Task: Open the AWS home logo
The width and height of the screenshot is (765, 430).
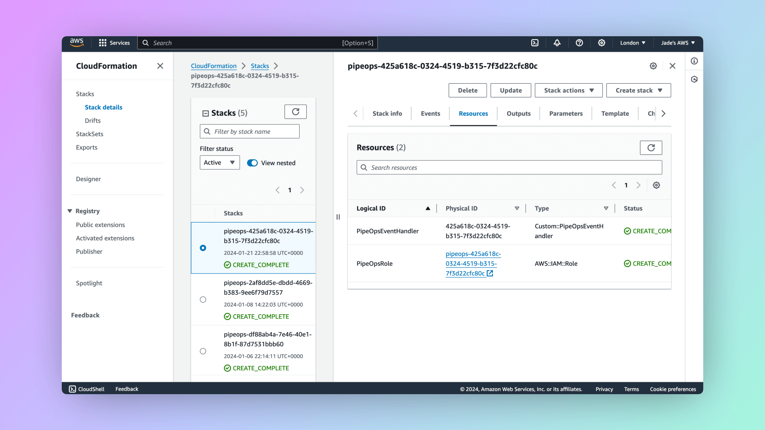Action: pyautogui.click(x=76, y=43)
